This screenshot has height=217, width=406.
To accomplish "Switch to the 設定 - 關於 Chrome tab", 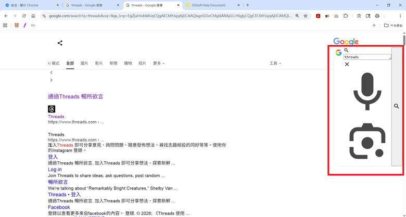I will (31, 5).
